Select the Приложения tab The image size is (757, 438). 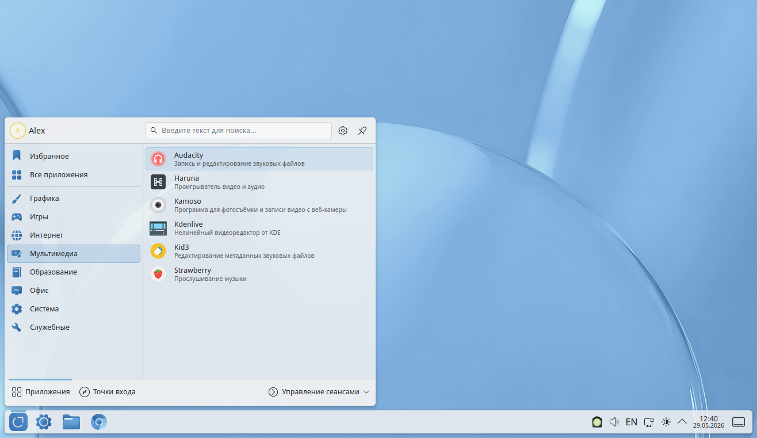pyautogui.click(x=40, y=392)
